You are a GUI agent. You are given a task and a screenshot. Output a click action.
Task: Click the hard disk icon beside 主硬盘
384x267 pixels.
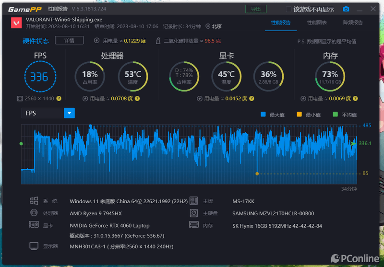[193, 213]
